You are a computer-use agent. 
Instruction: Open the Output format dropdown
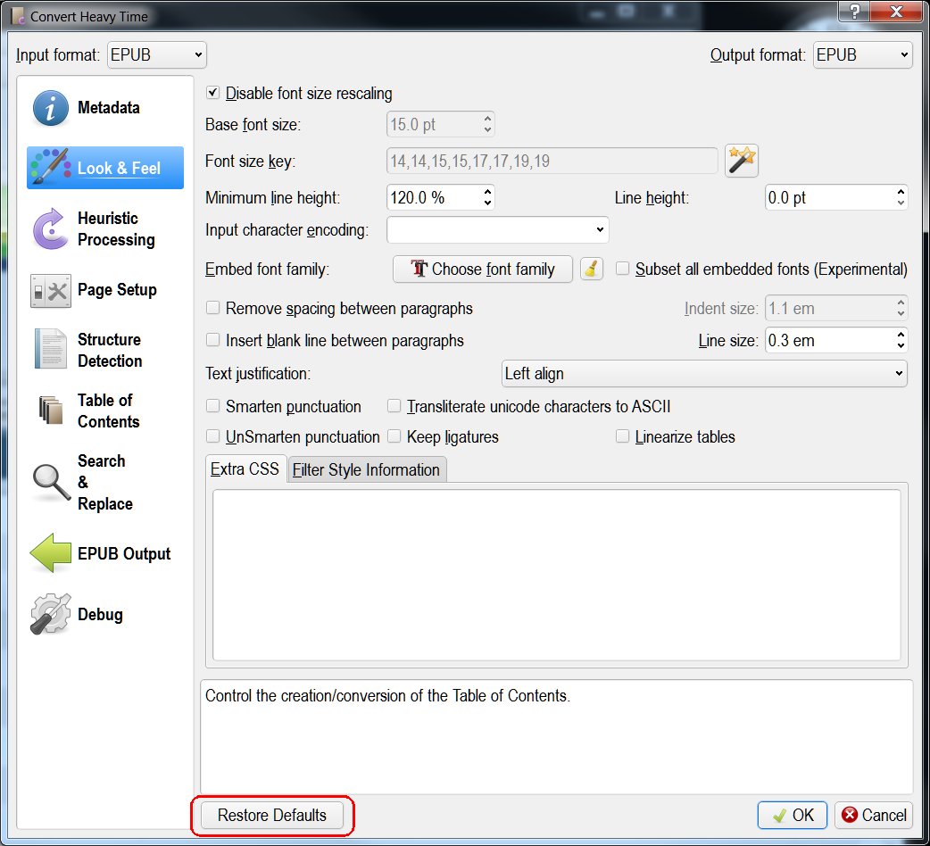(862, 55)
